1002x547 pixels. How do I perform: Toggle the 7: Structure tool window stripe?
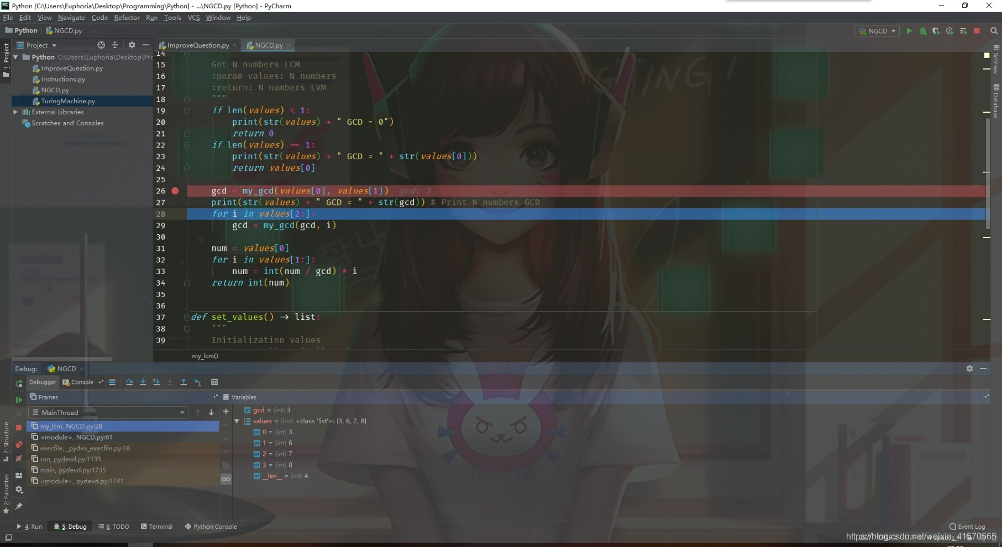click(x=6, y=442)
